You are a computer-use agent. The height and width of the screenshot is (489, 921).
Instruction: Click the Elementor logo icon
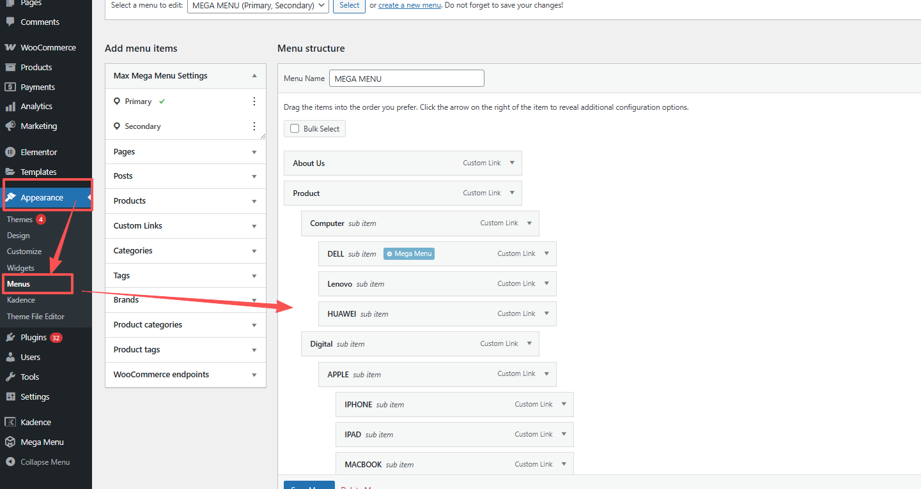point(10,152)
